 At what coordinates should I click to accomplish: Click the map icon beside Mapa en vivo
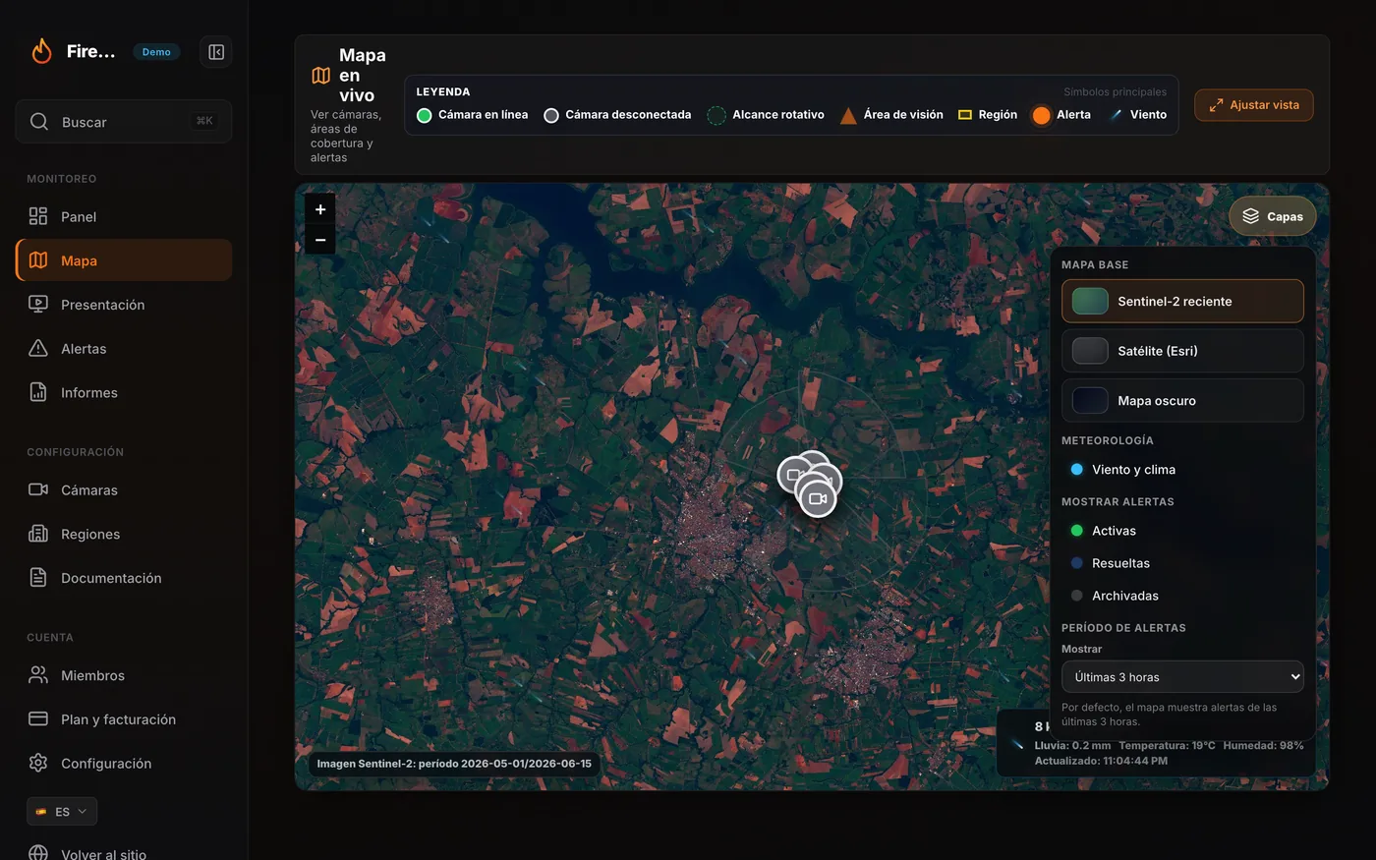320,76
